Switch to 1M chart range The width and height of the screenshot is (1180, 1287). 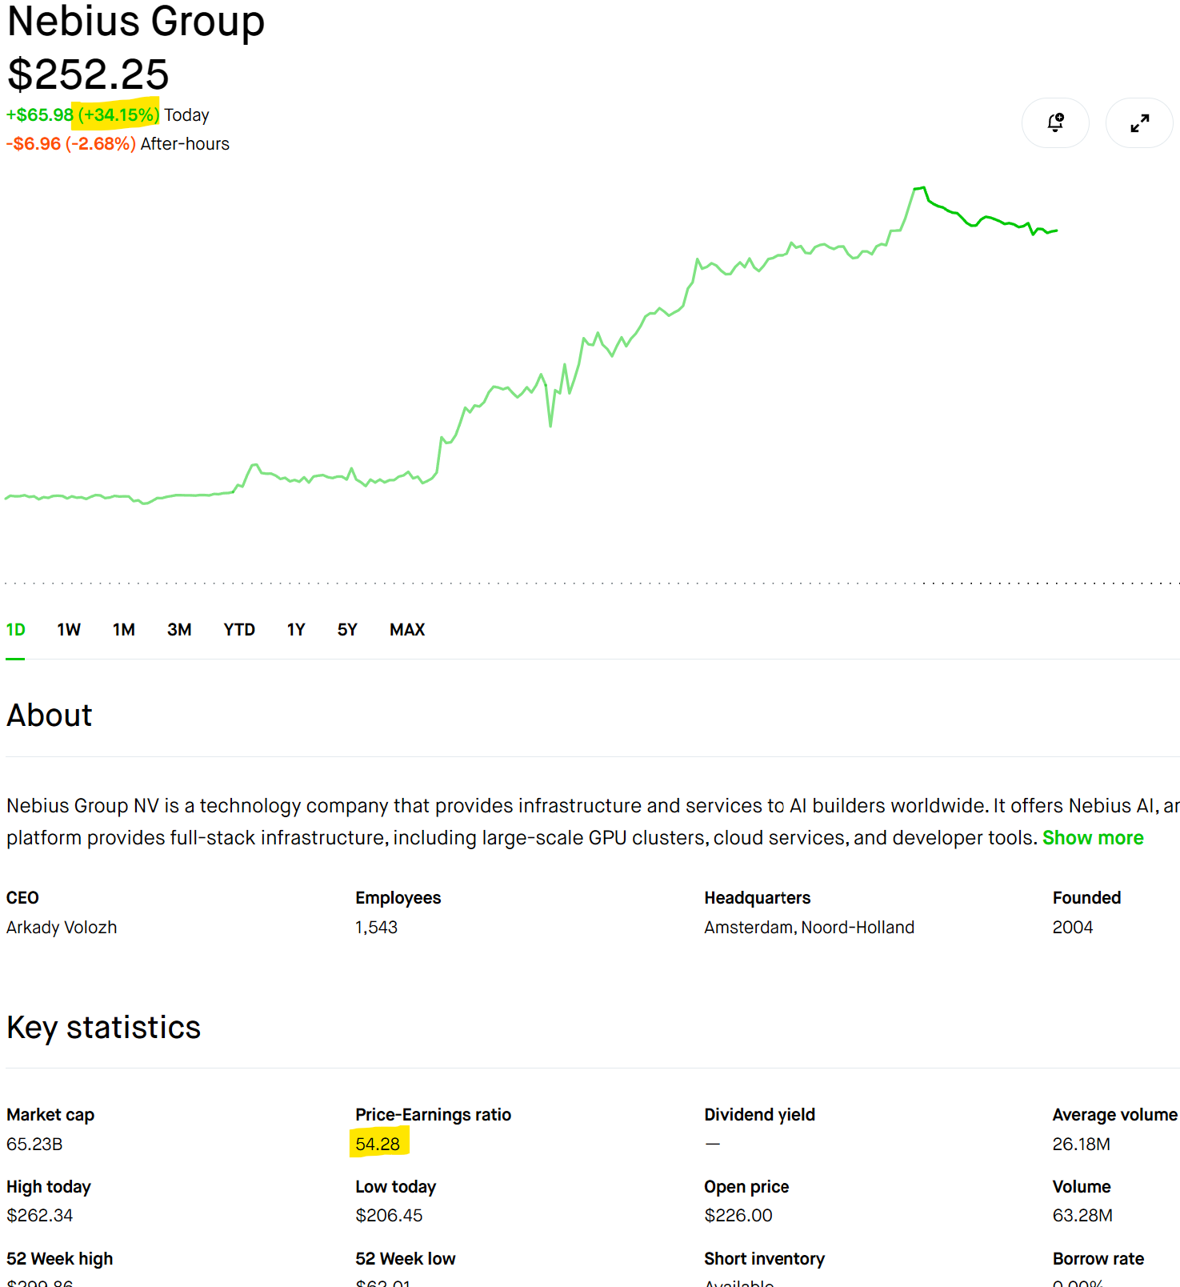pyautogui.click(x=124, y=630)
